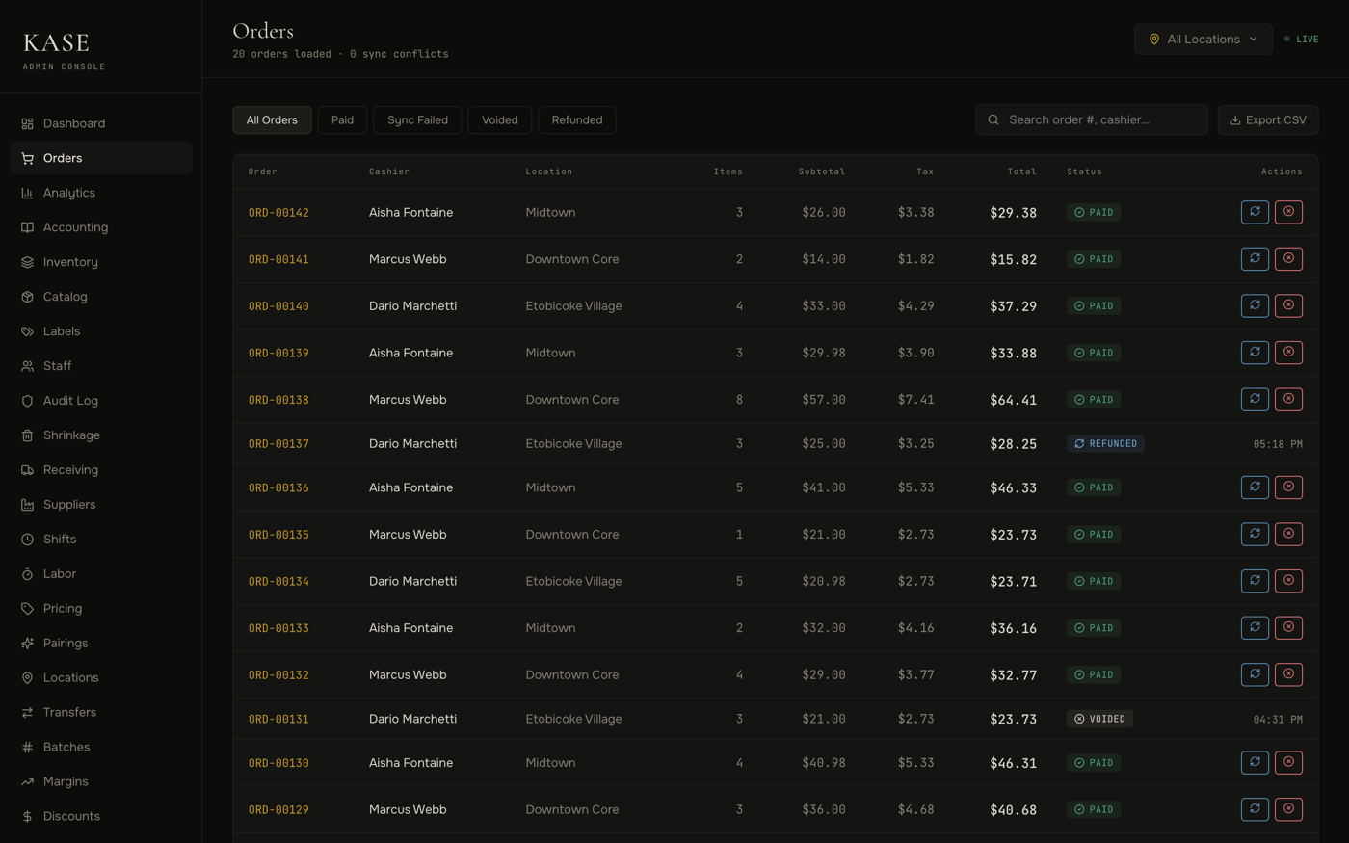Click void icon for order ORD-00135
The image size is (1349, 843).
(x=1288, y=534)
